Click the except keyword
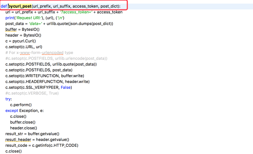Image resolution: width=253 pixels, height=154 pixels. (x=12, y=111)
